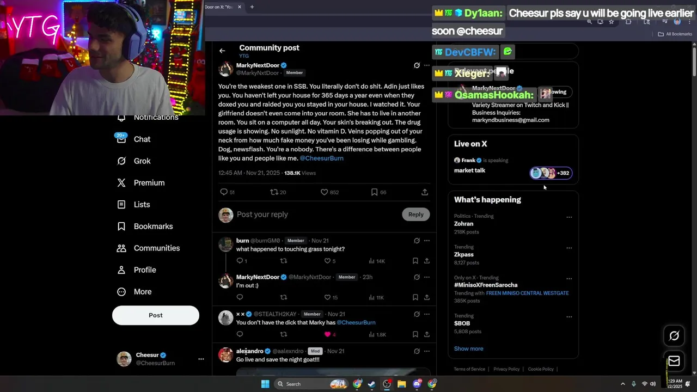Image resolution: width=697 pixels, height=392 pixels.
Task: View analytics showing 14K on burn's reply
Action: click(x=377, y=261)
